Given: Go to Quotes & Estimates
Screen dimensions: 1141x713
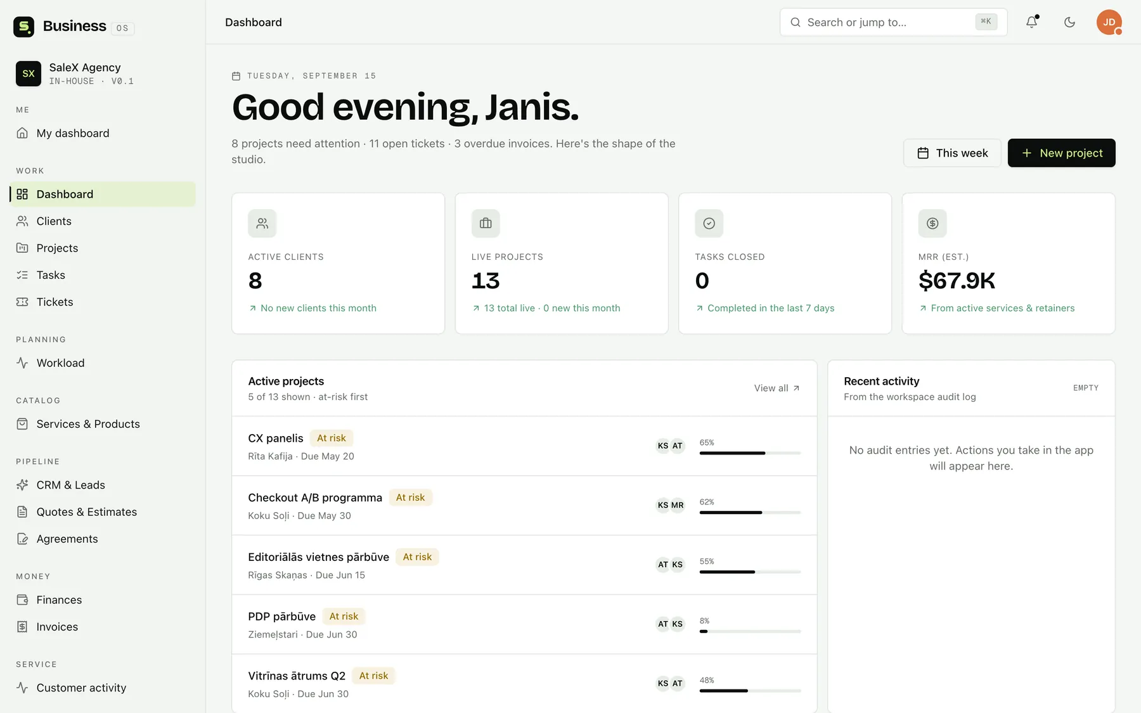Looking at the screenshot, I should [x=103, y=512].
